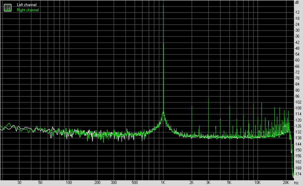Screen dimensions: 303x186
Task: Select the Left channel legend label
Action: coord(27,5)
